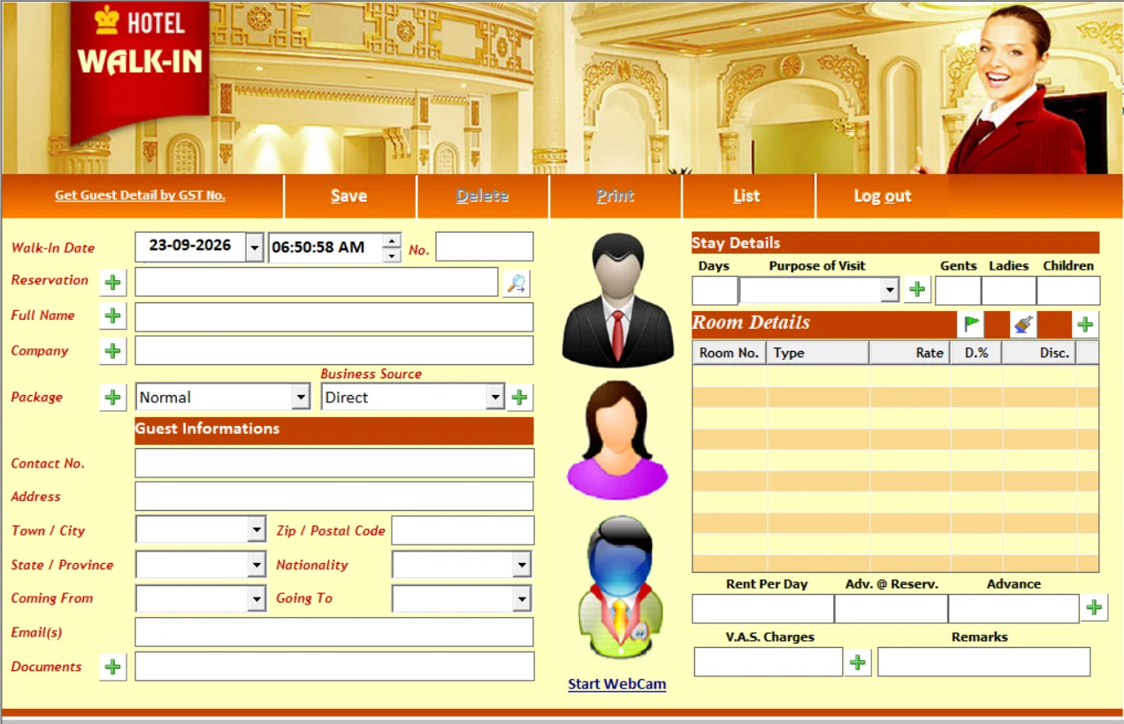Click the plus icon next to Full Name
Image resolution: width=1124 pixels, height=724 pixels.
click(112, 316)
